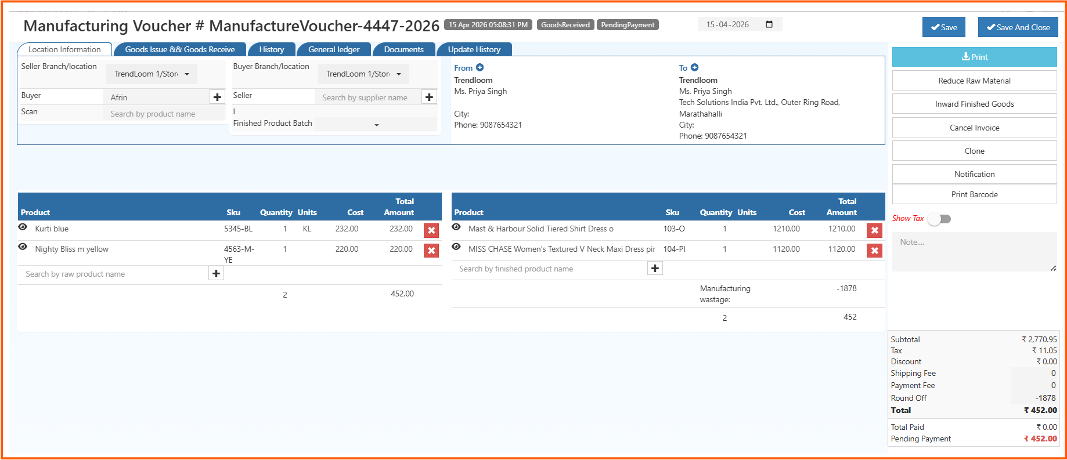The image size is (1067, 460).
Task: Toggle the Show Tax switch
Action: click(939, 219)
